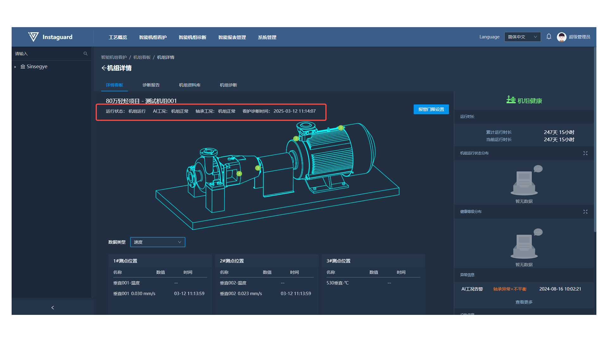Open the 系统管理 menu

pos(267,37)
